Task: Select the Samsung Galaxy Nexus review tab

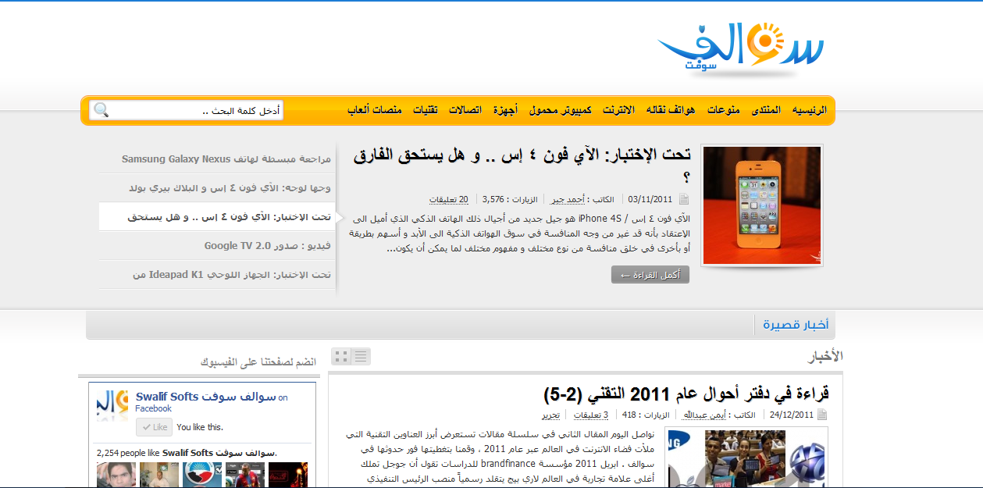Action: point(226,159)
